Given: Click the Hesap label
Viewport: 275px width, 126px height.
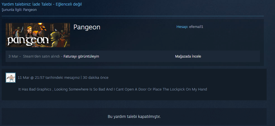Looking at the screenshot, I should [x=182, y=27].
